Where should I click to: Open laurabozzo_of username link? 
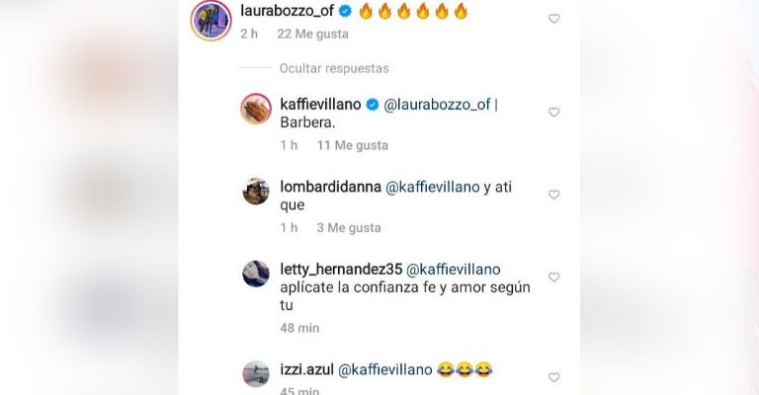tap(287, 11)
